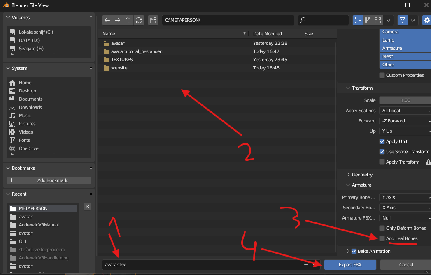Switch to thumbnail display mode

(378, 20)
